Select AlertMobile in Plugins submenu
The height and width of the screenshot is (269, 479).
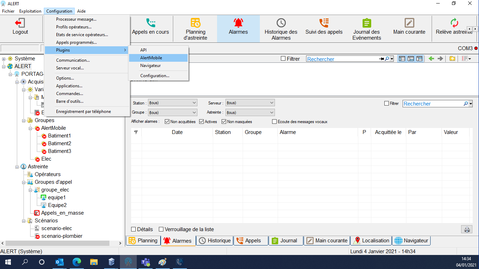pos(151,58)
